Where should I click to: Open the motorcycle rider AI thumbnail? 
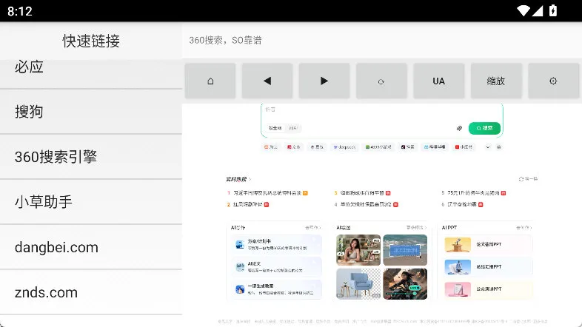click(405, 283)
